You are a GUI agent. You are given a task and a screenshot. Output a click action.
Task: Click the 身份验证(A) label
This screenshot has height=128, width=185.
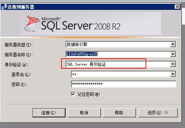(16, 65)
